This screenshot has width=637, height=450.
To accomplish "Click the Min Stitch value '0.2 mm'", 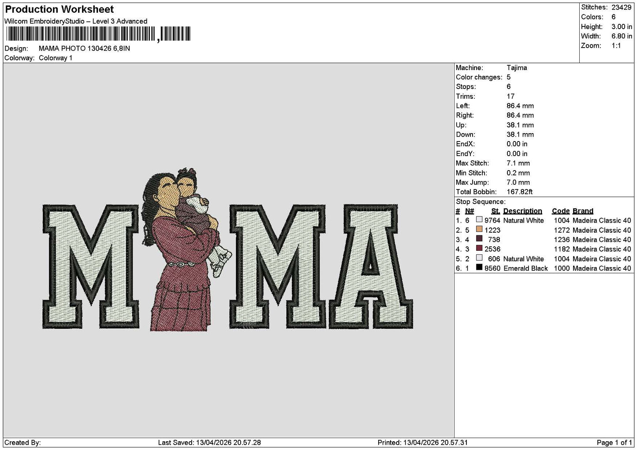I will tap(518, 173).
